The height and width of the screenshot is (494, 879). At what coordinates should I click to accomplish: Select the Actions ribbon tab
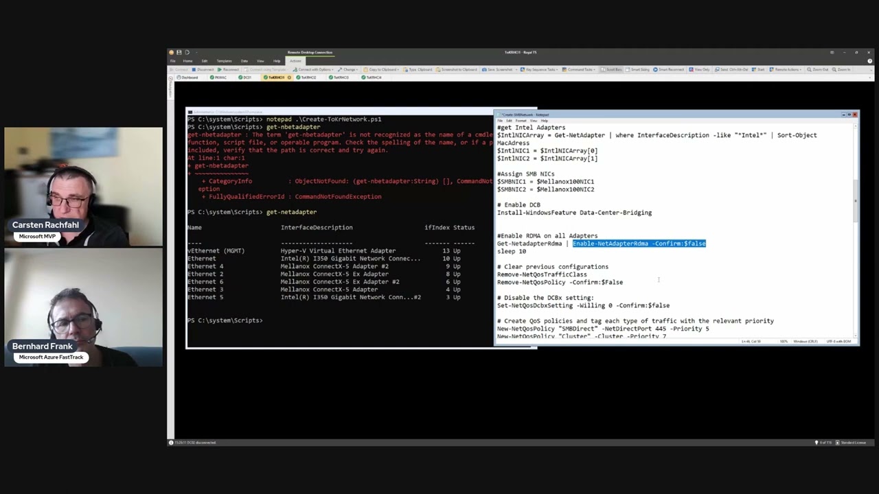point(295,61)
